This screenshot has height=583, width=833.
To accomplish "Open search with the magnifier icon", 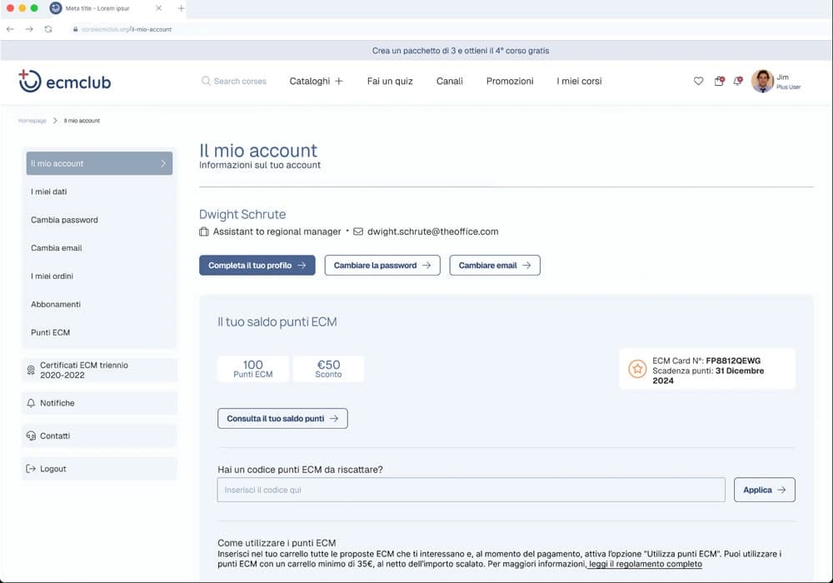I will point(205,81).
